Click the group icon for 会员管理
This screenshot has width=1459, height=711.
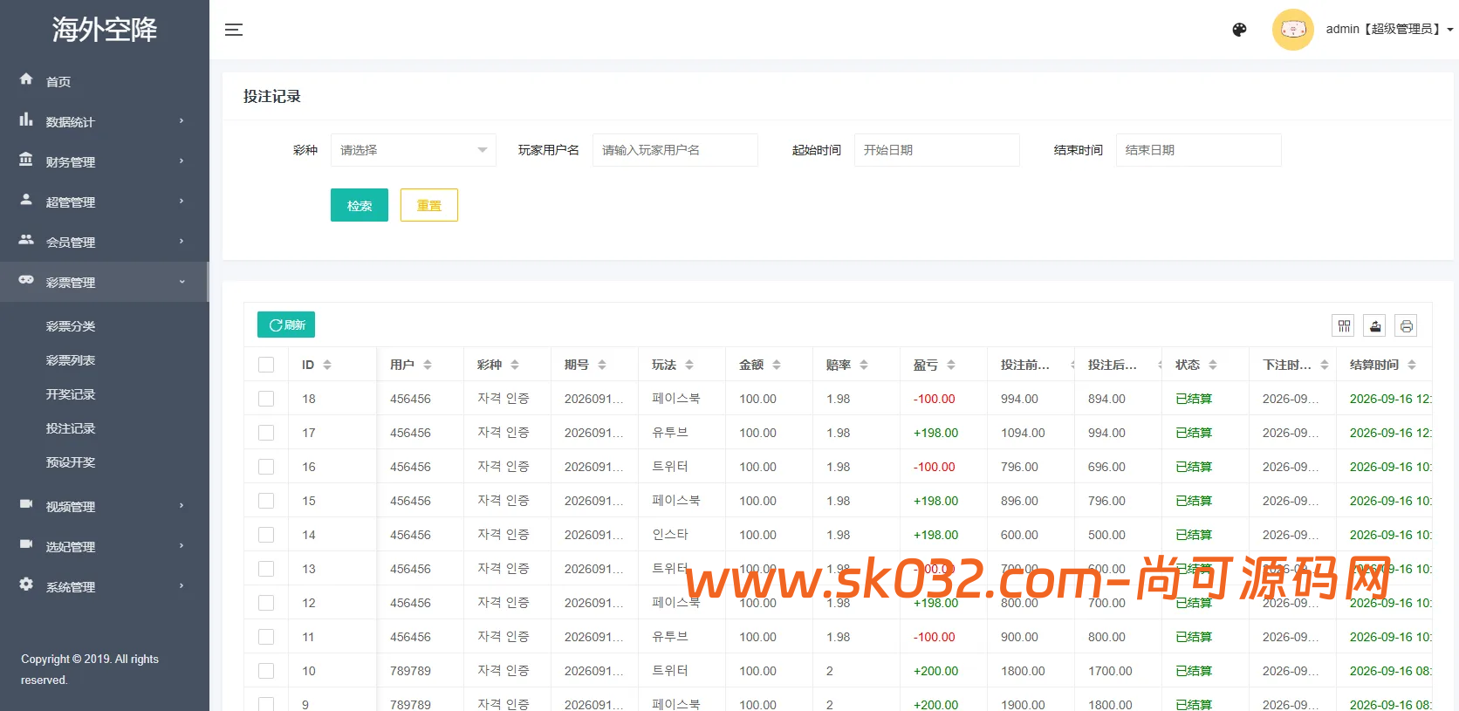tap(26, 240)
